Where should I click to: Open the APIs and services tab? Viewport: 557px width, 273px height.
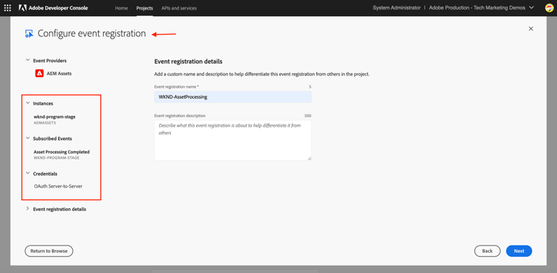(179, 8)
